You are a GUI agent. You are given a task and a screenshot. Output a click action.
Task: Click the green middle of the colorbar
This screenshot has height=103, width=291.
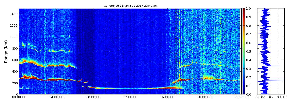(244, 51)
